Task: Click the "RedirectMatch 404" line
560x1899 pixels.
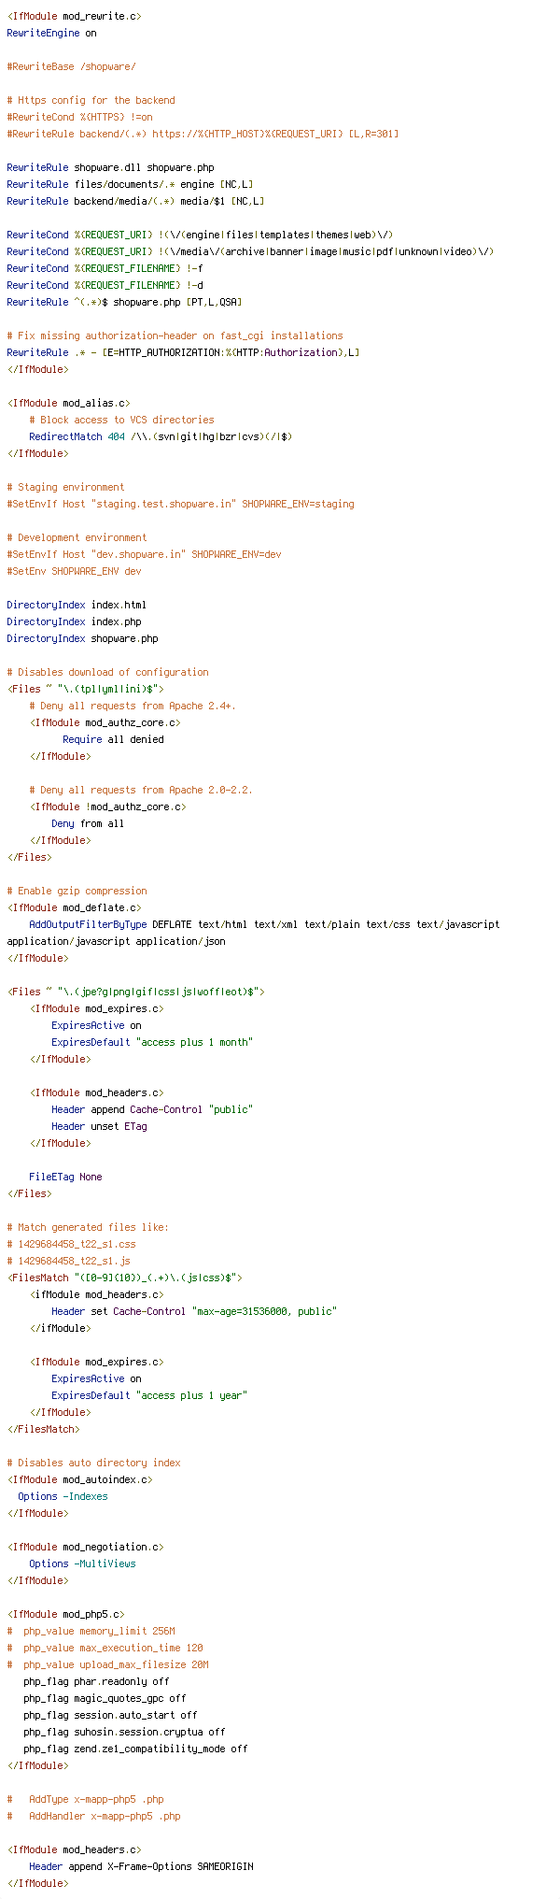Action: [x=161, y=436]
